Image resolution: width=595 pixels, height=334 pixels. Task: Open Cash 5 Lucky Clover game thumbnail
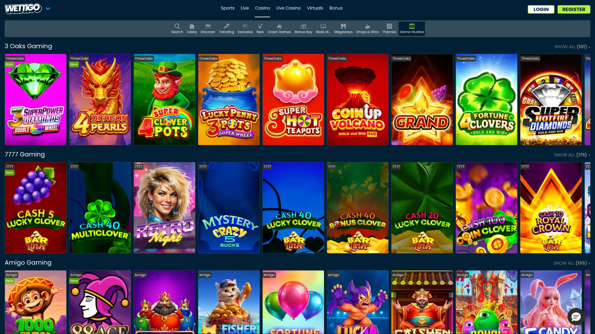click(36, 208)
